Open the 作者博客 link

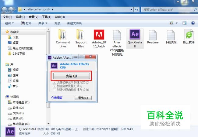[x=57, y=98]
